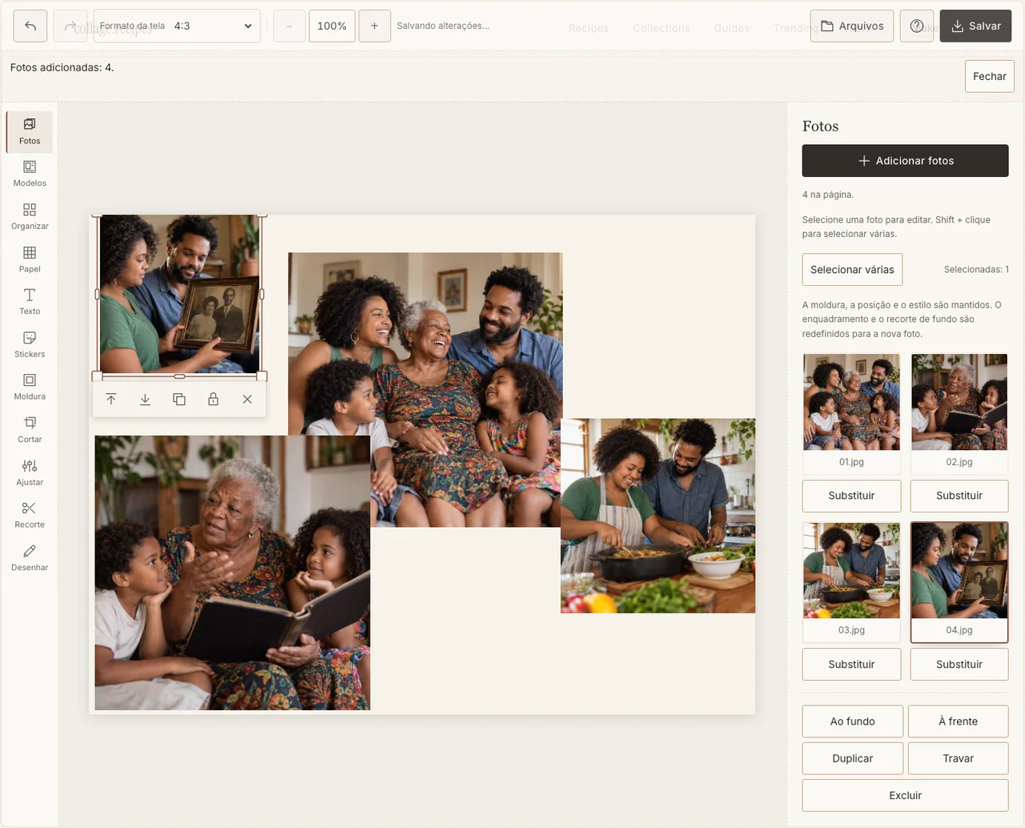Select the Texto tool

[30, 302]
